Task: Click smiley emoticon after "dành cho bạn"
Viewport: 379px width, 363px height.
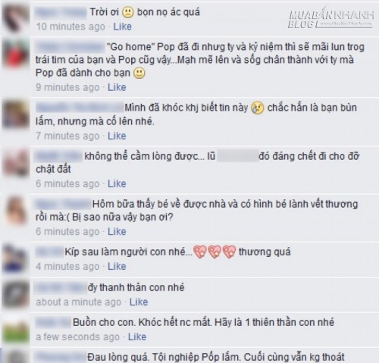Action: (x=139, y=73)
